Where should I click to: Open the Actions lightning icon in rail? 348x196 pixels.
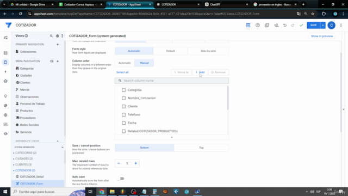pos(5,72)
